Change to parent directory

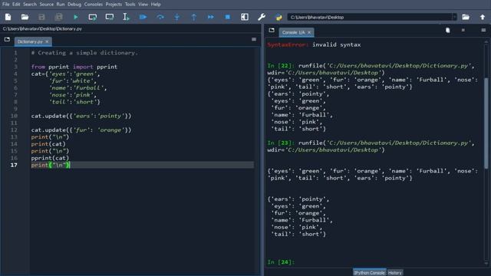pyautogui.click(x=483, y=17)
